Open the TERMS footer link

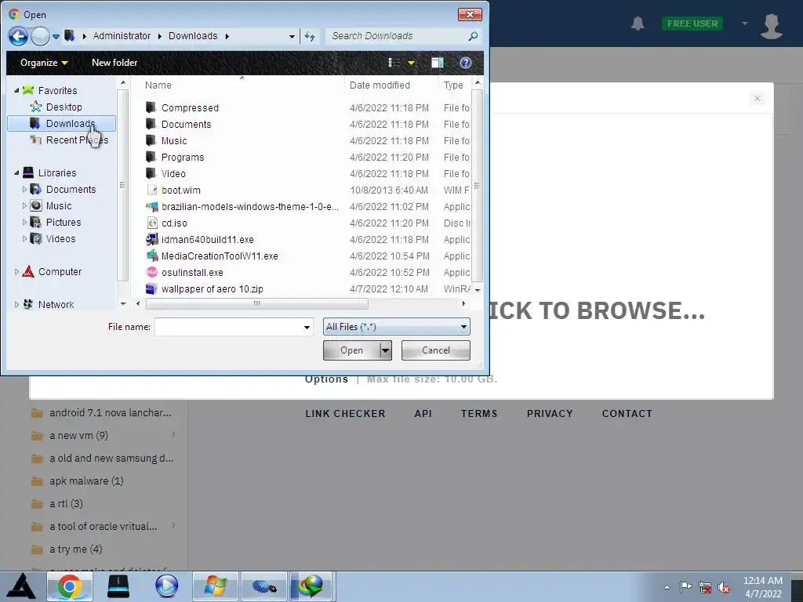pos(479,414)
